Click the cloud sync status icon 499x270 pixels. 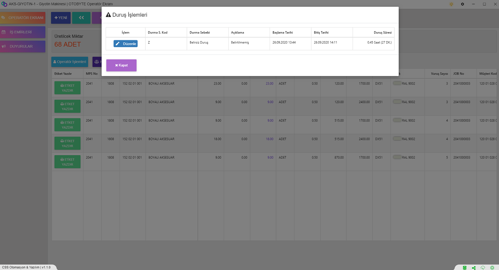483,267
